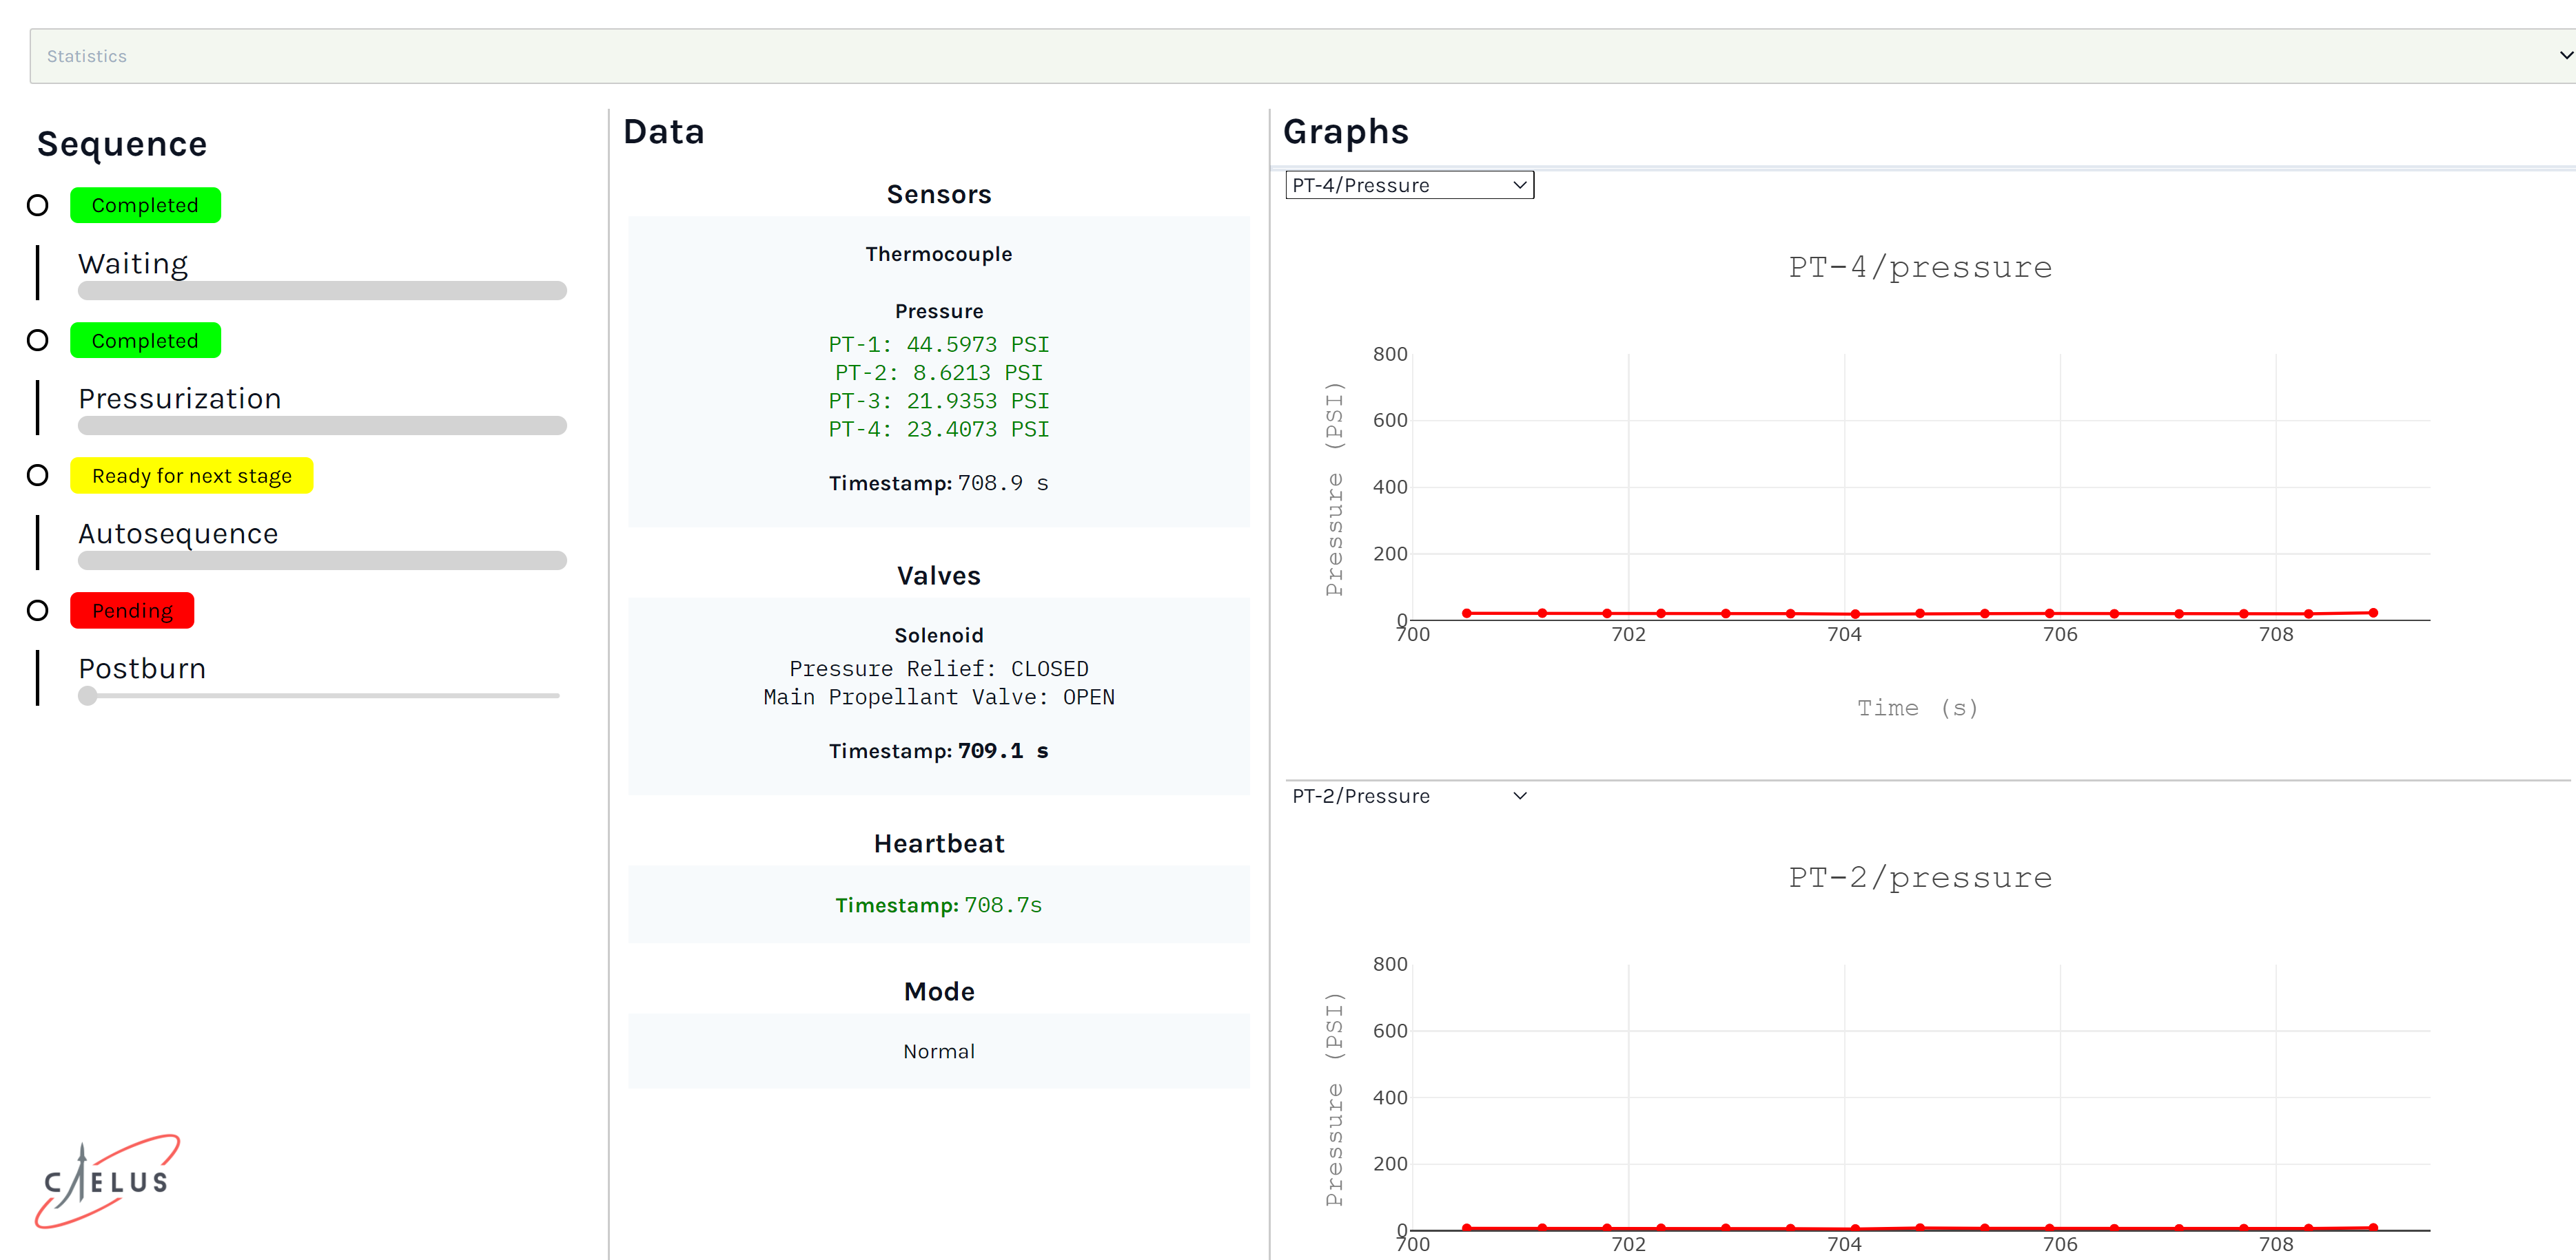Click the Autosequence stage circle marker
The width and height of the screenshot is (2576, 1260).
tap(38, 476)
